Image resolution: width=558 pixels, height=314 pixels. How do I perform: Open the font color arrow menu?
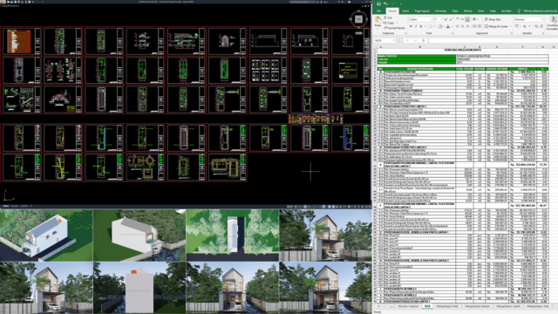pyautogui.click(x=452, y=26)
